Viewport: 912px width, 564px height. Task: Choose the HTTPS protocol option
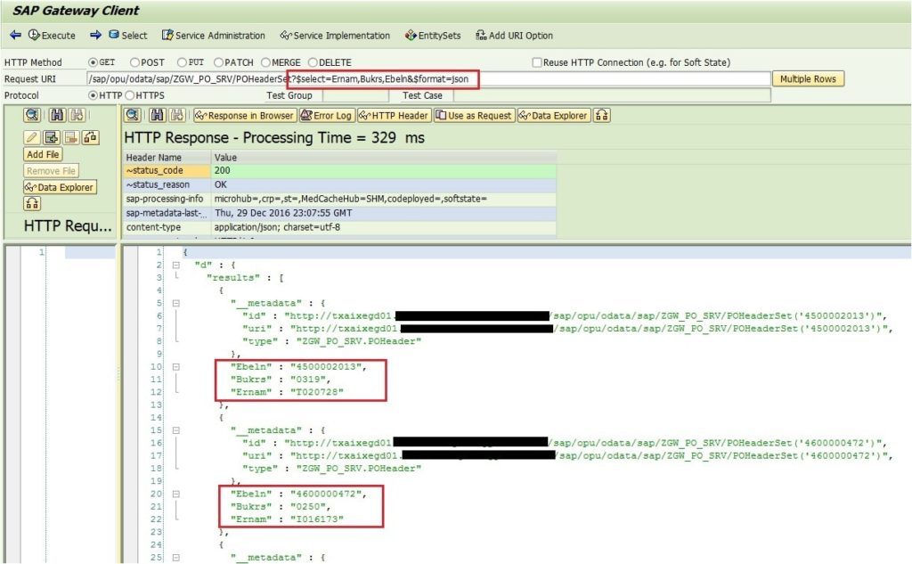(130, 95)
